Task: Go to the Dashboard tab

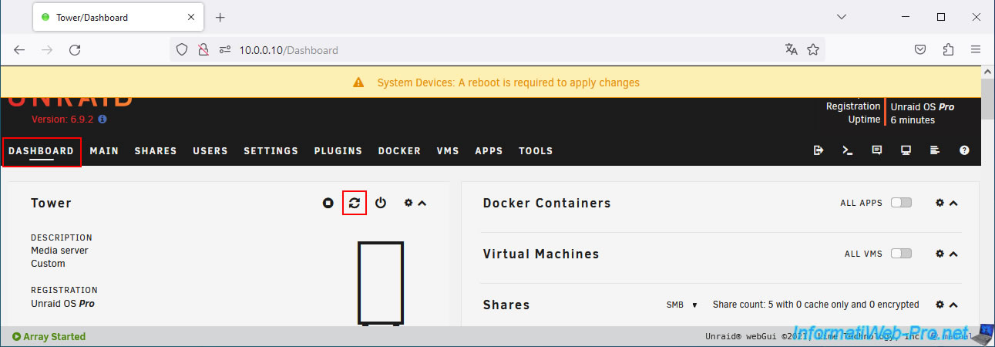Action: coord(42,151)
